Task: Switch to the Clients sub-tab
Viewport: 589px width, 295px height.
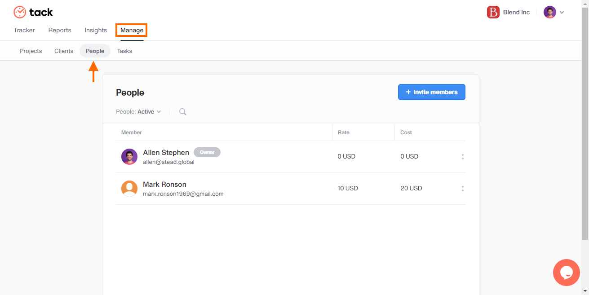Action: tap(64, 51)
